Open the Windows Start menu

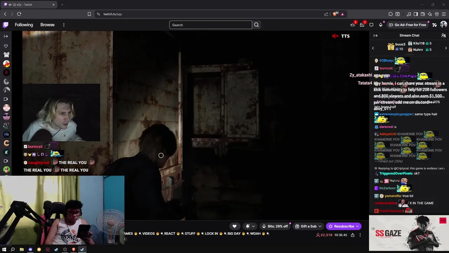click(x=4, y=249)
